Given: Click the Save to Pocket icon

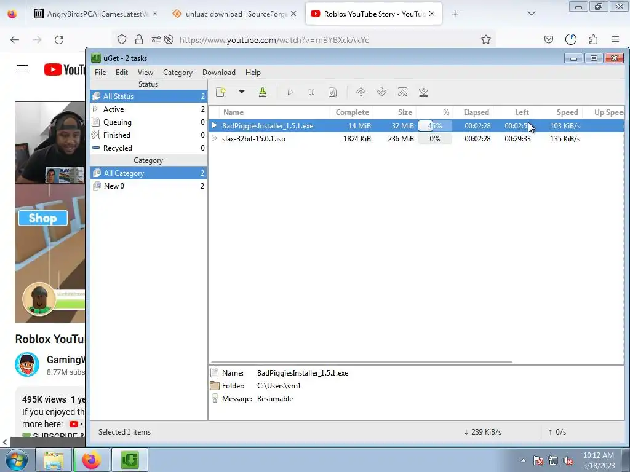Looking at the screenshot, I should coord(548,39).
